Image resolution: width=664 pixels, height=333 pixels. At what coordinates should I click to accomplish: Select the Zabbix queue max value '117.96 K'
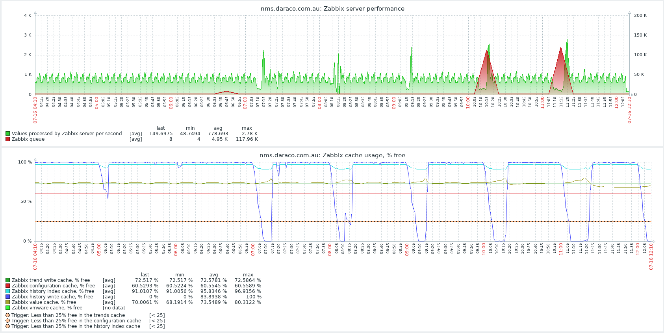coord(247,139)
